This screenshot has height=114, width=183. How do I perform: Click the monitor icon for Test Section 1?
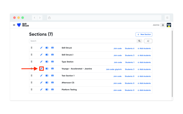(52, 76)
